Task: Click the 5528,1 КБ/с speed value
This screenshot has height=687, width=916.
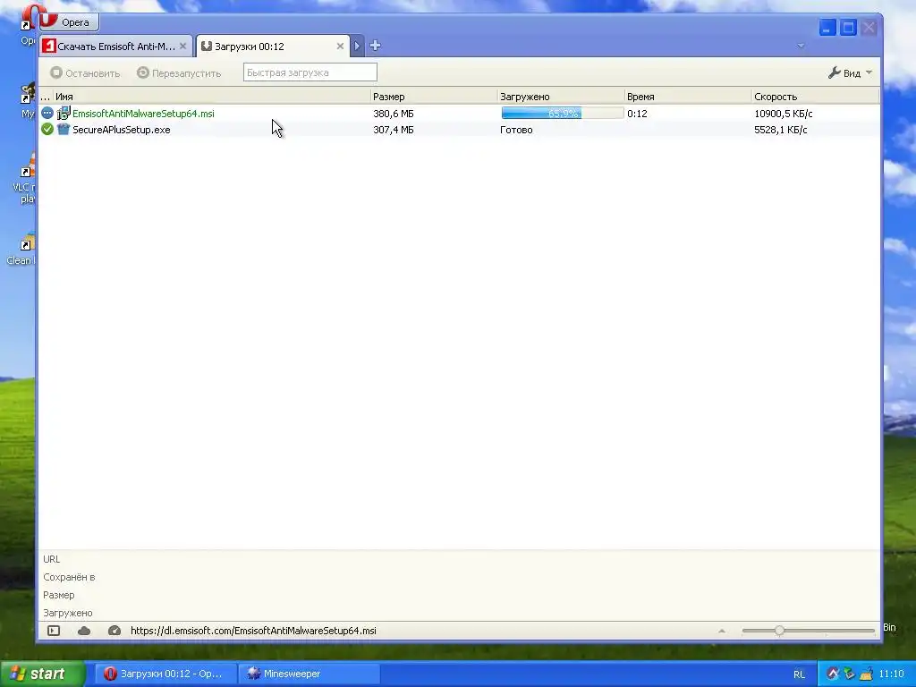Action: click(x=780, y=130)
